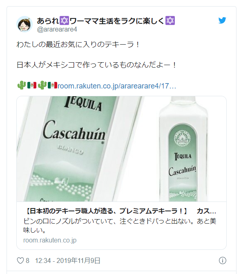This screenshot has height=274, width=241.
Task: Click the small Cascahuin bottle picture
Action: [183, 149]
